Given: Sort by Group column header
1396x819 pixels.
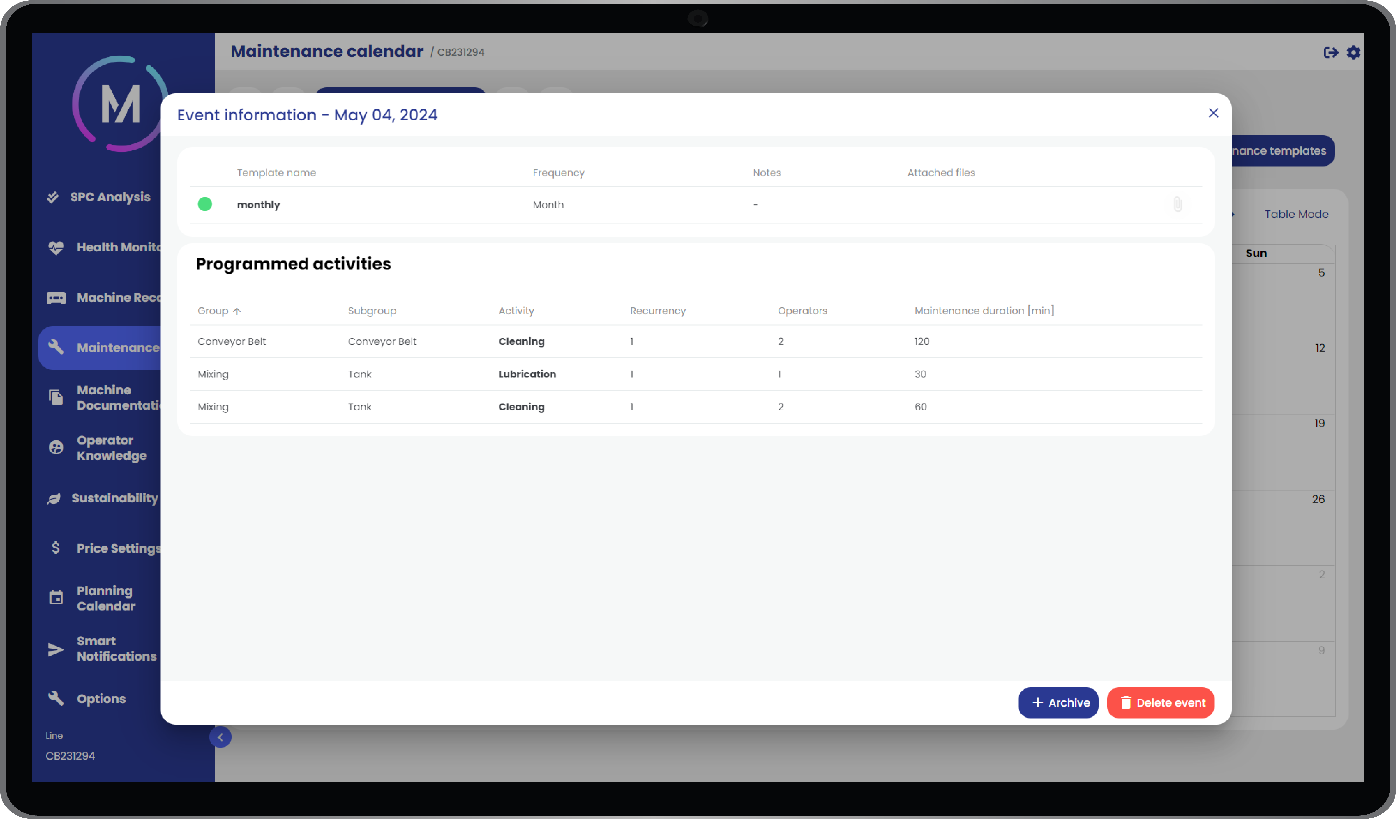Looking at the screenshot, I should pos(219,311).
